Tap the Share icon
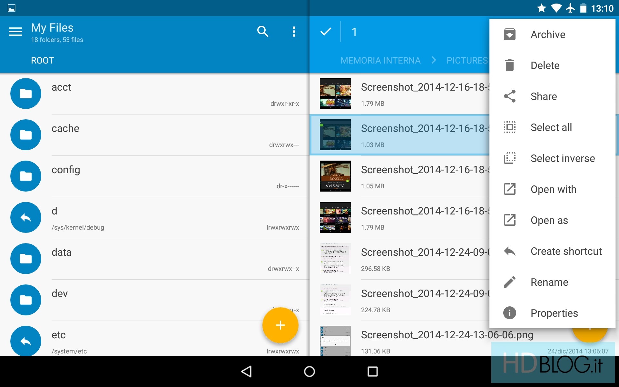The width and height of the screenshot is (619, 387). 510,96
